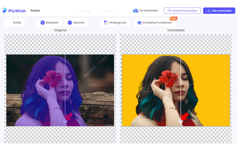Click the API cloud icon
Image resolution: width=237 pixels, height=157 pixels.
click(x=135, y=11)
